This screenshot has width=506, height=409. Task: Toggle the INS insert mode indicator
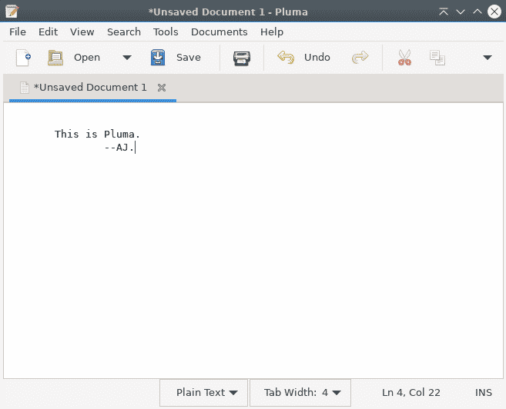pos(483,393)
